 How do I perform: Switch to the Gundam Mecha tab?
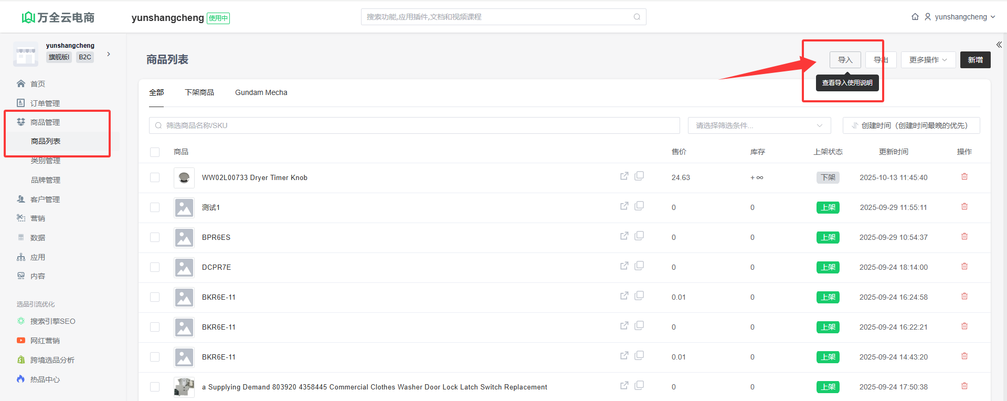point(261,92)
